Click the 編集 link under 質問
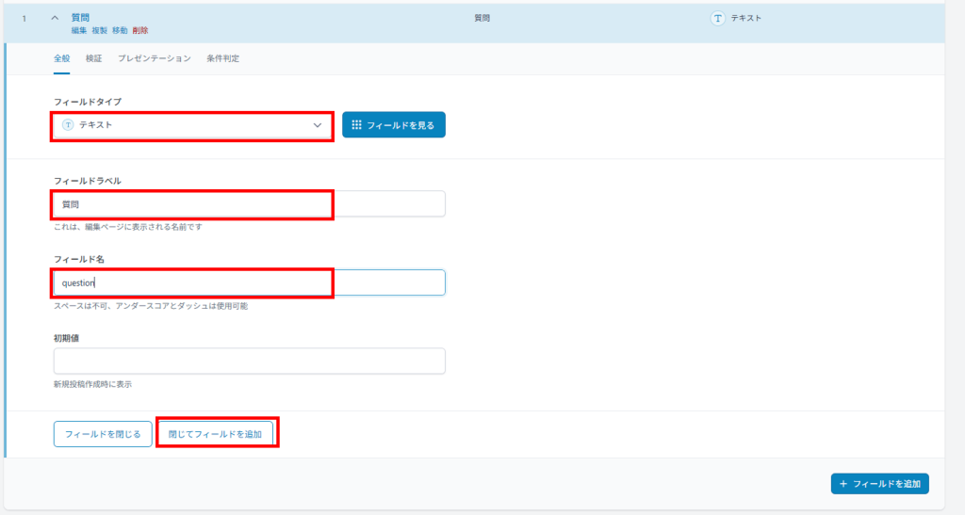Viewport: 965px width, 515px height. click(79, 30)
